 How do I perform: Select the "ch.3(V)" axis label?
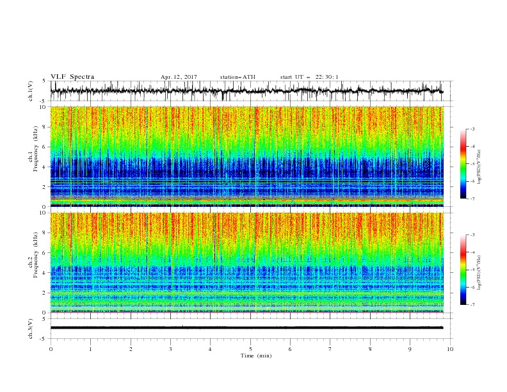31,329
